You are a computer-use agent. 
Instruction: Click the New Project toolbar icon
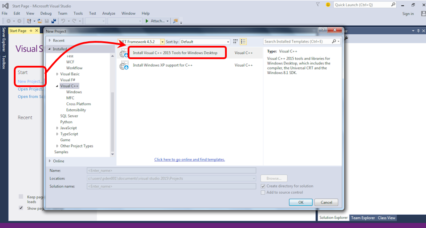click(x=29, y=21)
